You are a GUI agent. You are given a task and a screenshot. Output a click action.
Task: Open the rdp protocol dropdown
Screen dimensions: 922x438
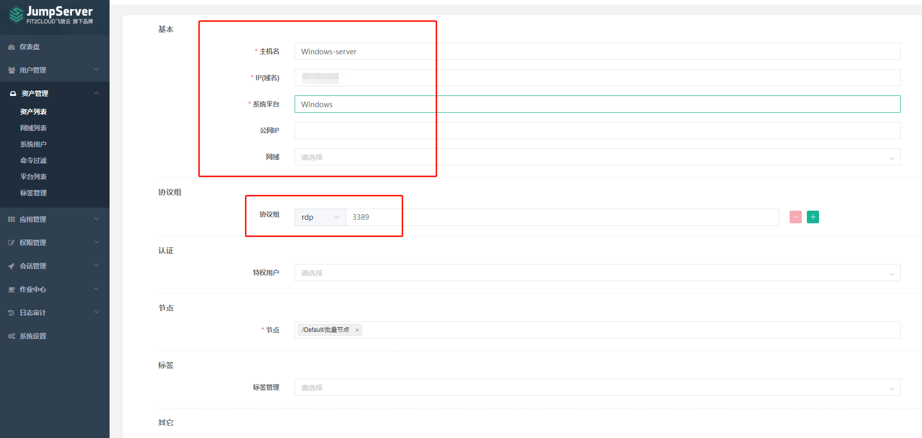[x=321, y=217]
